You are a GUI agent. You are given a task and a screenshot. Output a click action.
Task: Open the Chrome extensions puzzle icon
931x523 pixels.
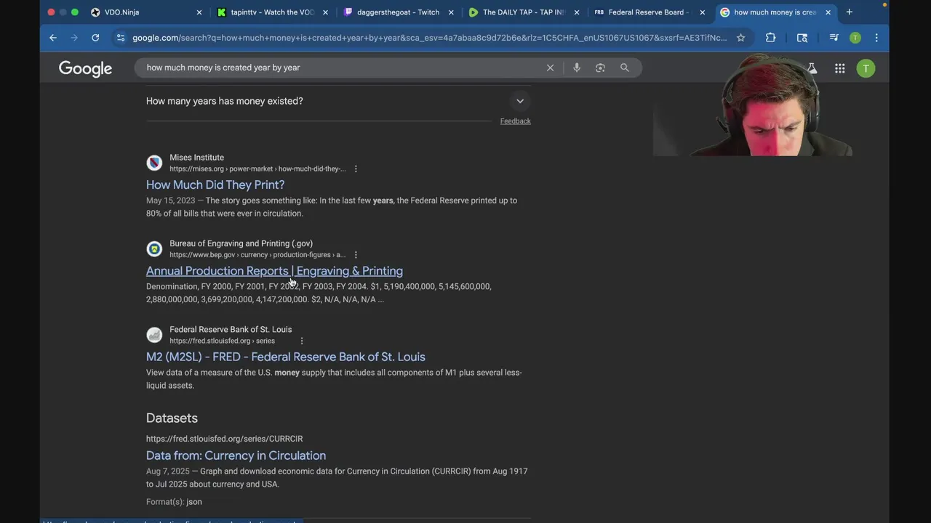tap(770, 38)
